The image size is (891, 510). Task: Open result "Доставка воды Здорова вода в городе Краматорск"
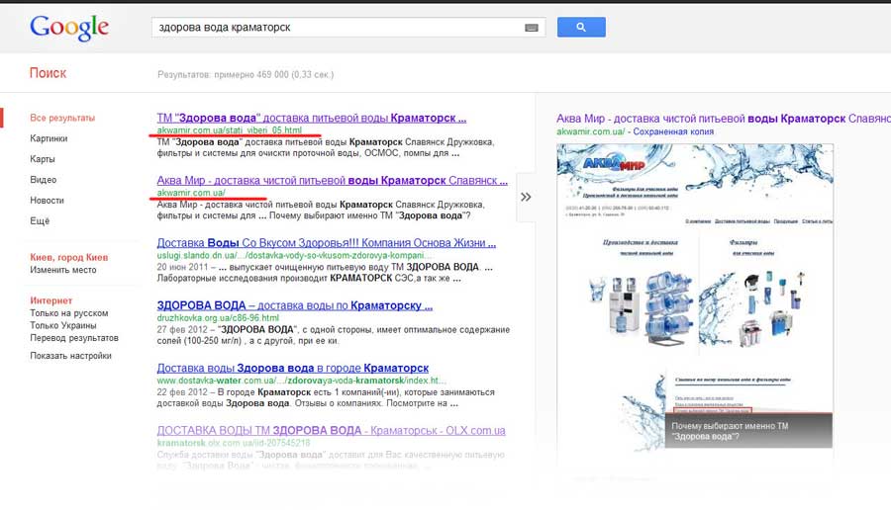(x=293, y=368)
